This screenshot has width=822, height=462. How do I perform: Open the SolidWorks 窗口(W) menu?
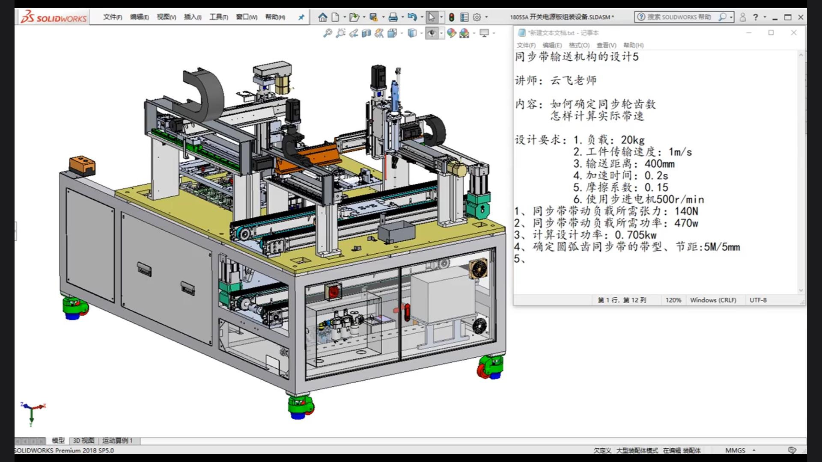(247, 17)
